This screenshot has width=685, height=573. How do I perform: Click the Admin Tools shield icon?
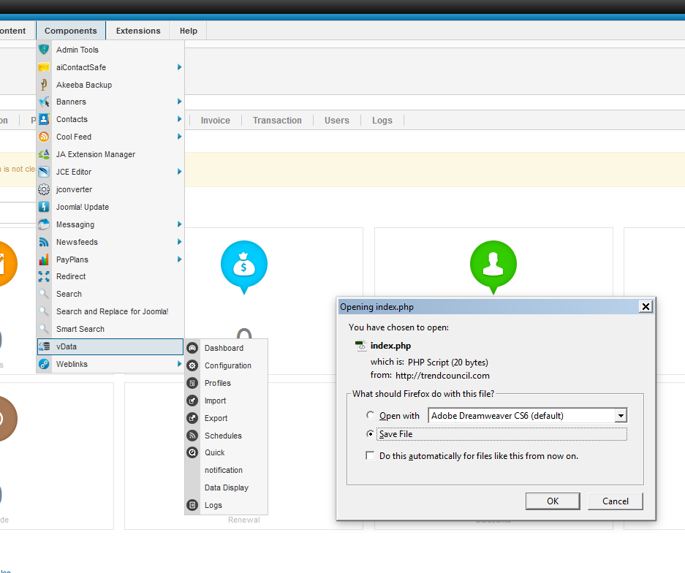pyautogui.click(x=44, y=50)
